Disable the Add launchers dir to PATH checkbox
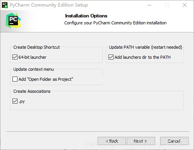This screenshot has height=150, width=194. tap(111, 57)
